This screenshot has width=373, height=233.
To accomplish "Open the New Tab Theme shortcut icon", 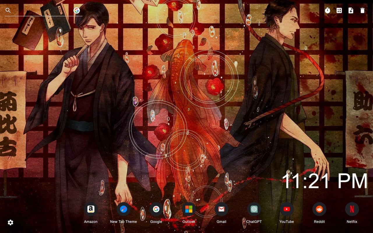I will click(124, 209).
